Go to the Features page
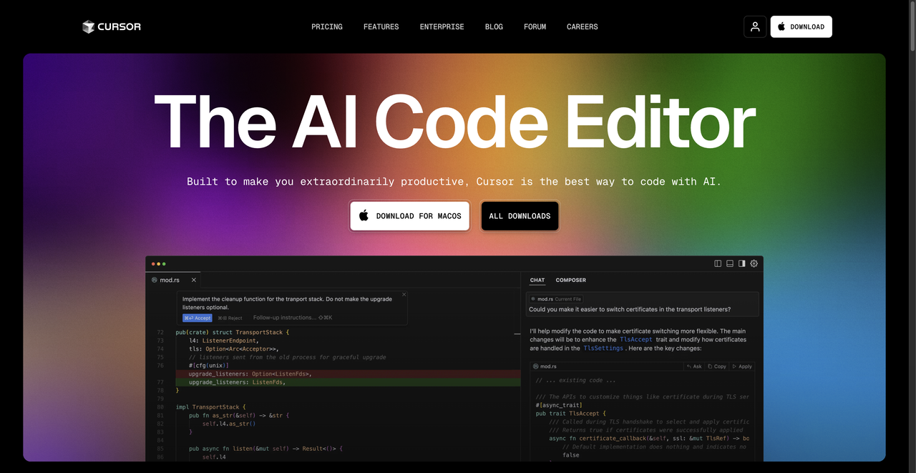The height and width of the screenshot is (473, 916). tap(381, 26)
